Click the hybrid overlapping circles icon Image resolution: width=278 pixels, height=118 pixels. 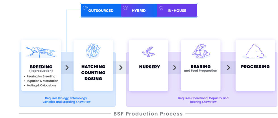125,8
